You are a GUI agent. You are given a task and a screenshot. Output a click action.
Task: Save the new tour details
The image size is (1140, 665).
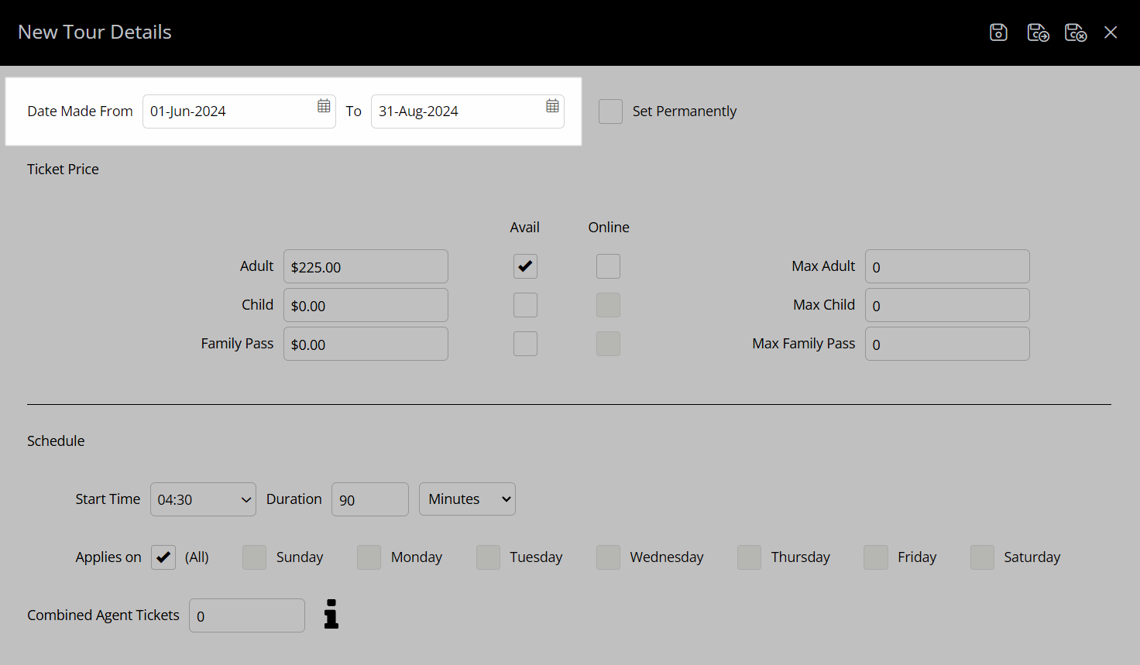(998, 33)
